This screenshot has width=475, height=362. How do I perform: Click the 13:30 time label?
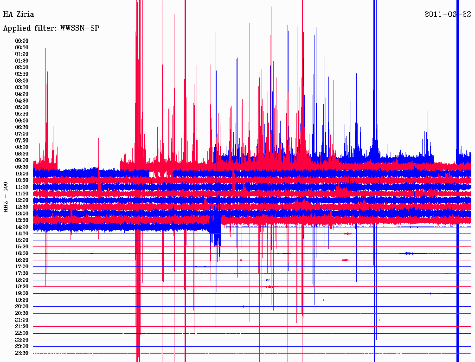coord(22,220)
